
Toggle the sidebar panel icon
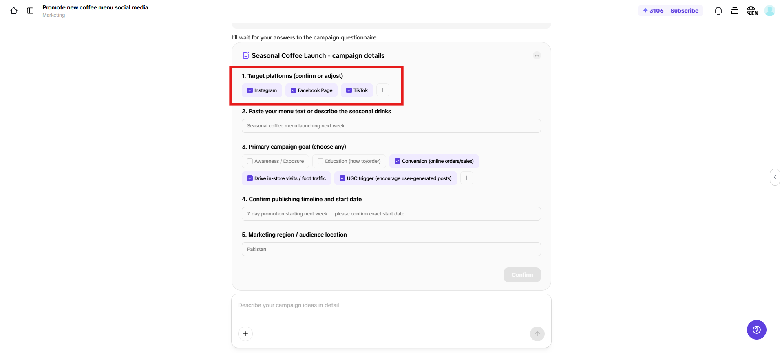point(30,11)
